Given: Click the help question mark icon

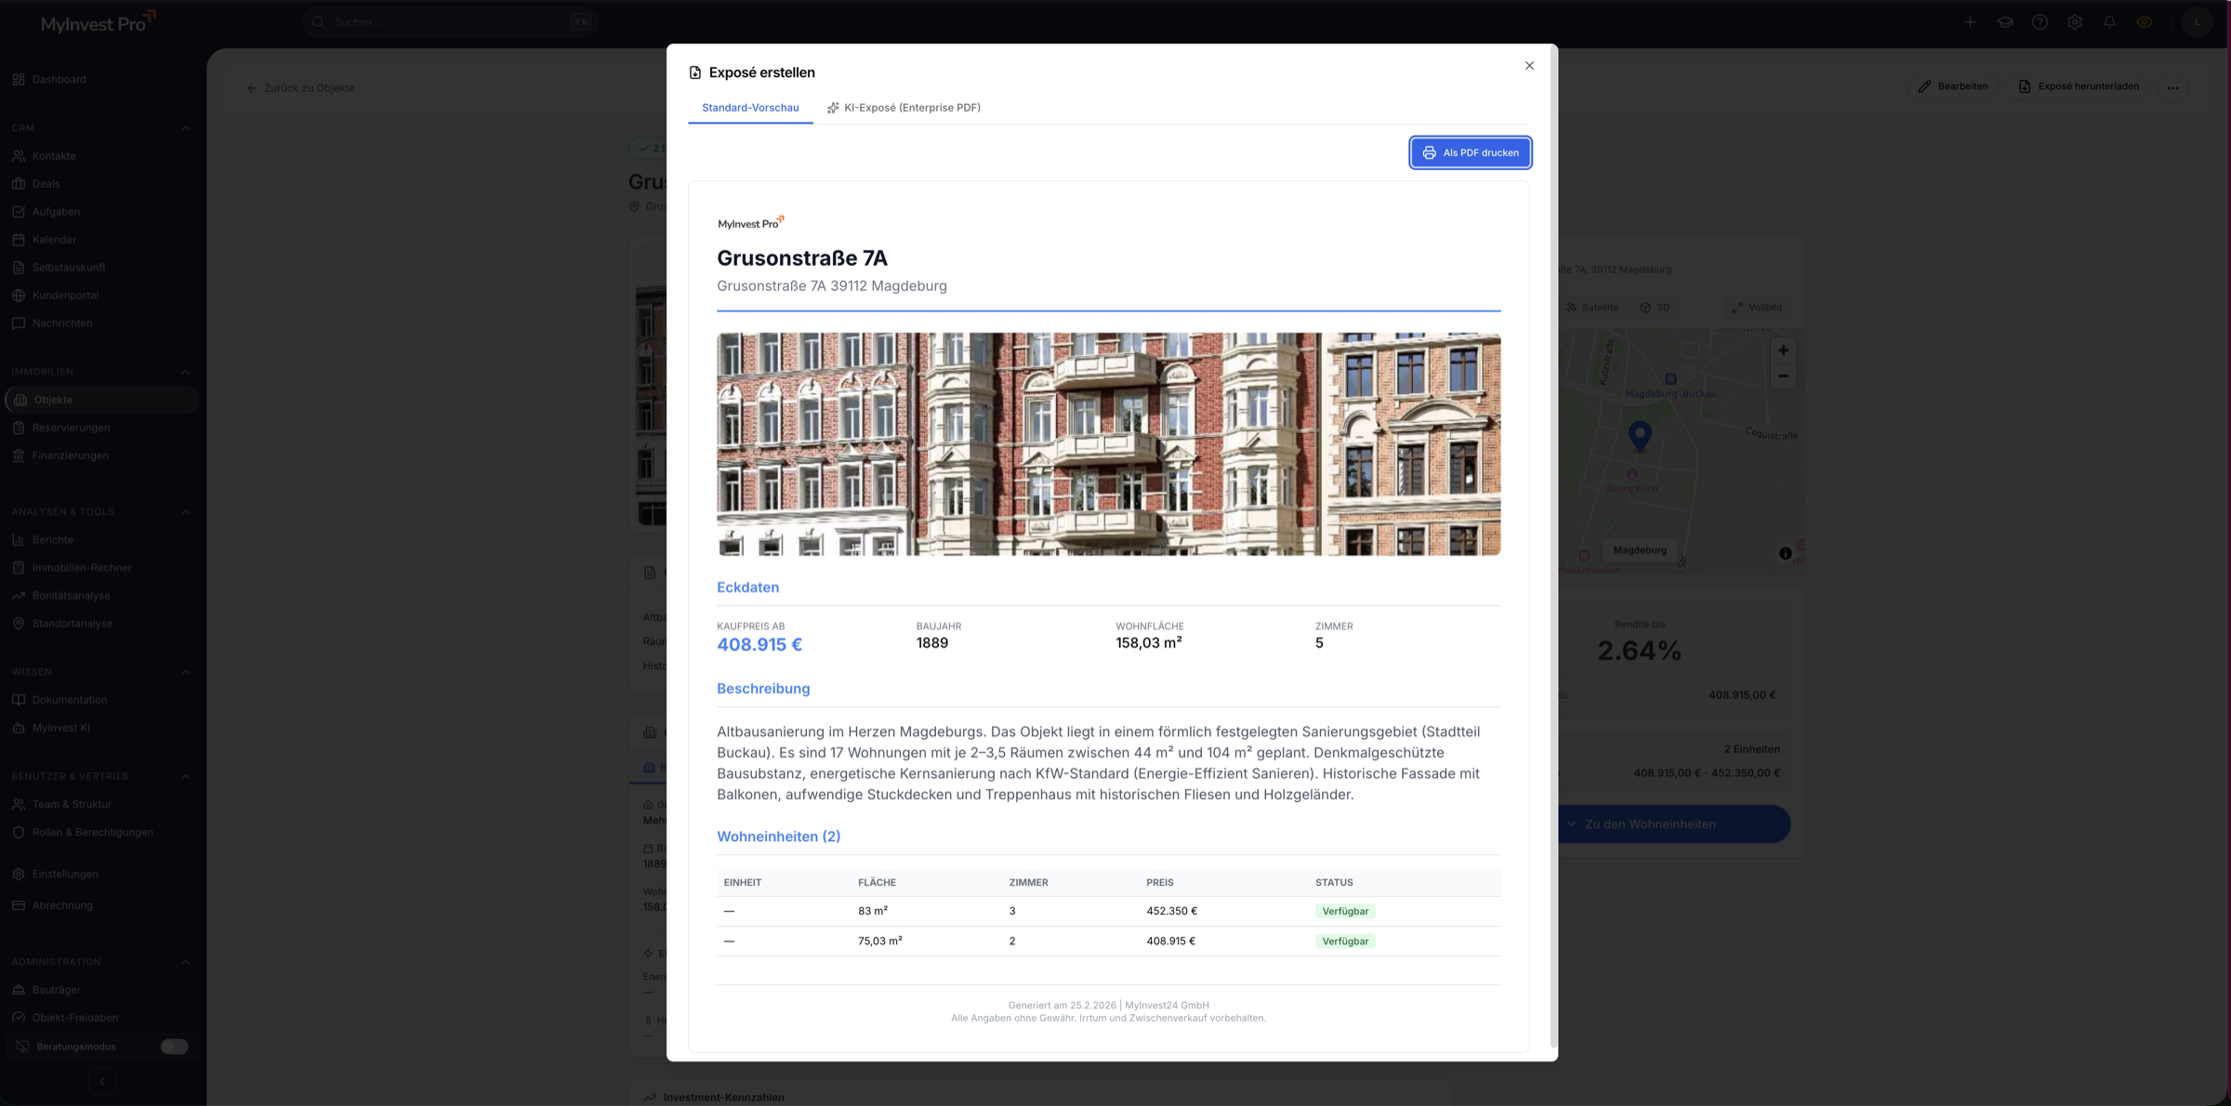Looking at the screenshot, I should [2040, 22].
